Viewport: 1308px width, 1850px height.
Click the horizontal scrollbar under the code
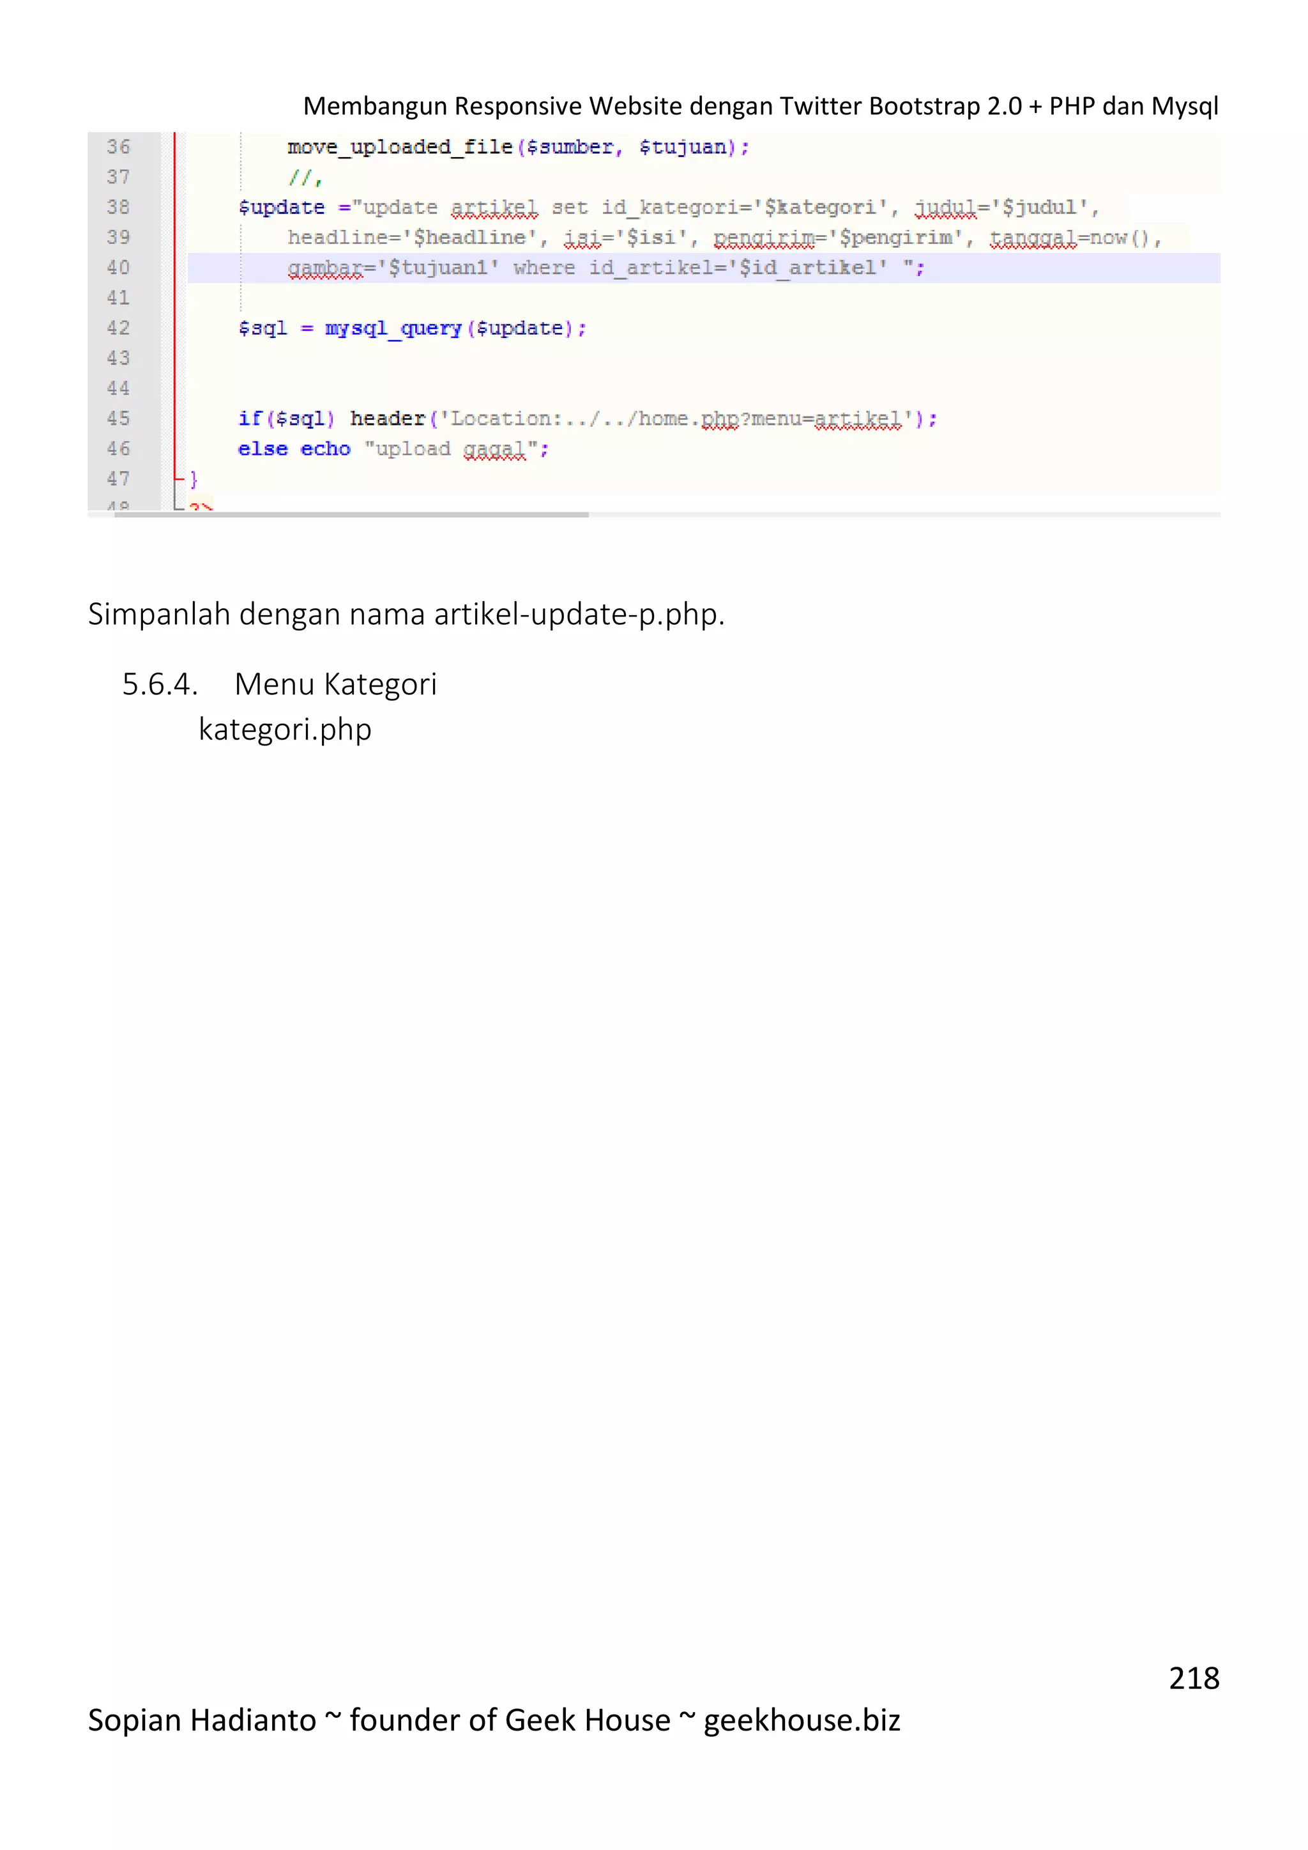click(351, 514)
